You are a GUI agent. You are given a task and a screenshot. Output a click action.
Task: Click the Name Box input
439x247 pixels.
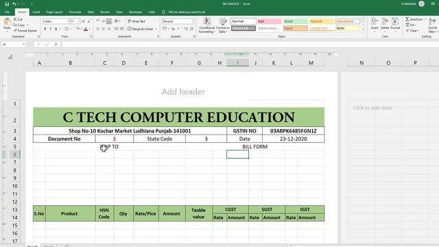(13, 44)
